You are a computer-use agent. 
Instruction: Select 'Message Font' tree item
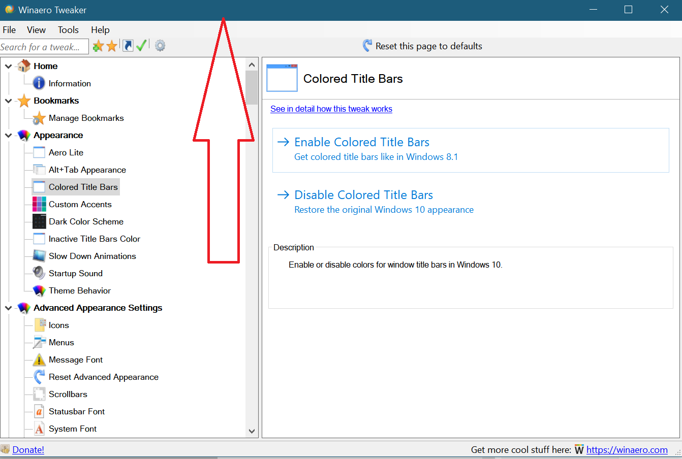[x=76, y=359]
